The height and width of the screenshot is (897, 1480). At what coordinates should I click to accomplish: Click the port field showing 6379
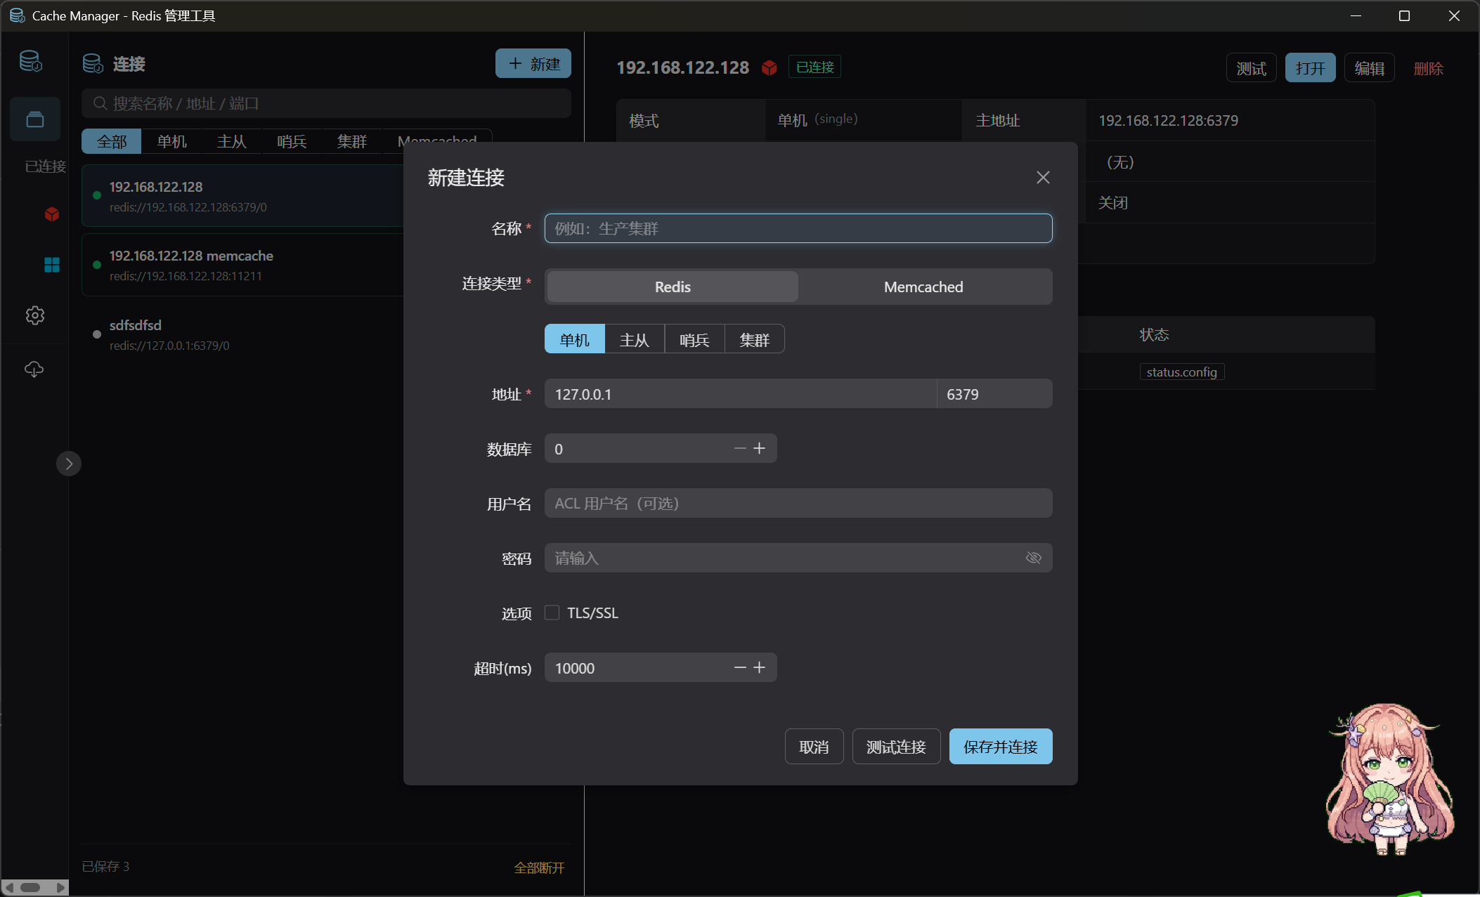[x=994, y=394]
